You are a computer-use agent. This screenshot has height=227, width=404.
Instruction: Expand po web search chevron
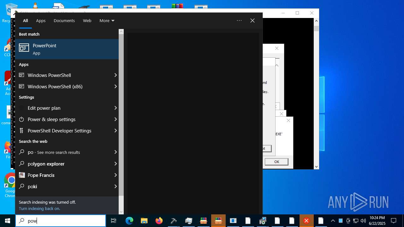pos(116,152)
